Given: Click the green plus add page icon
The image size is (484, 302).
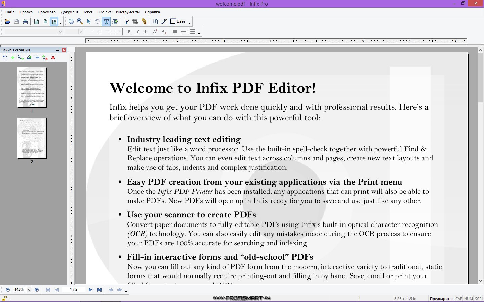Looking at the screenshot, I should point(13,58).
